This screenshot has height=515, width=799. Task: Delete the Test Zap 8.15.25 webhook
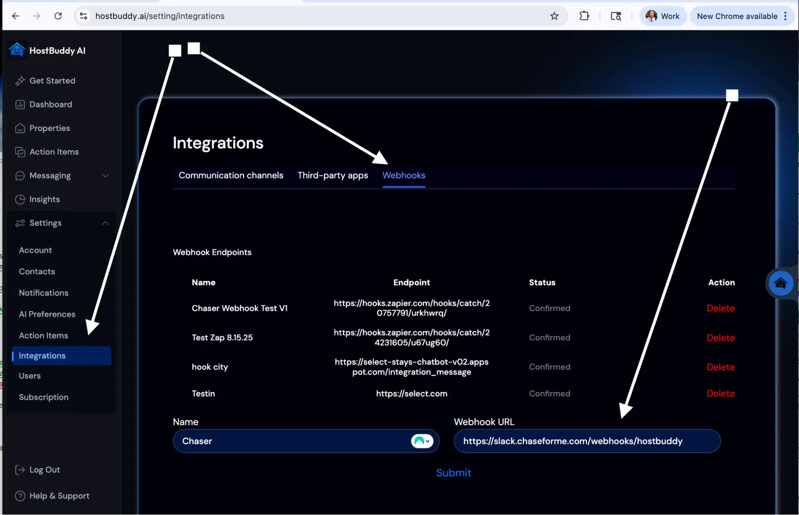pyautogui.click(x=721, y=337)
